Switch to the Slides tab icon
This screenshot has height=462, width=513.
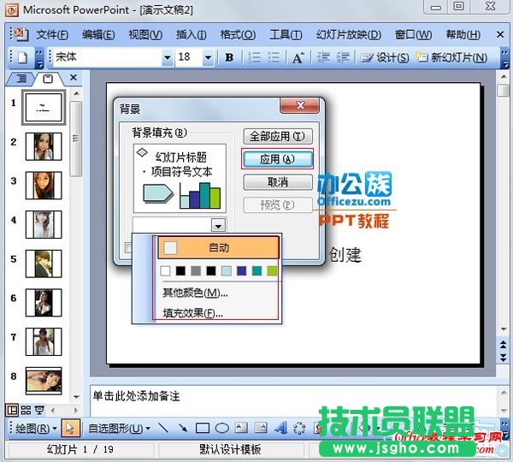tap(48, 78)
